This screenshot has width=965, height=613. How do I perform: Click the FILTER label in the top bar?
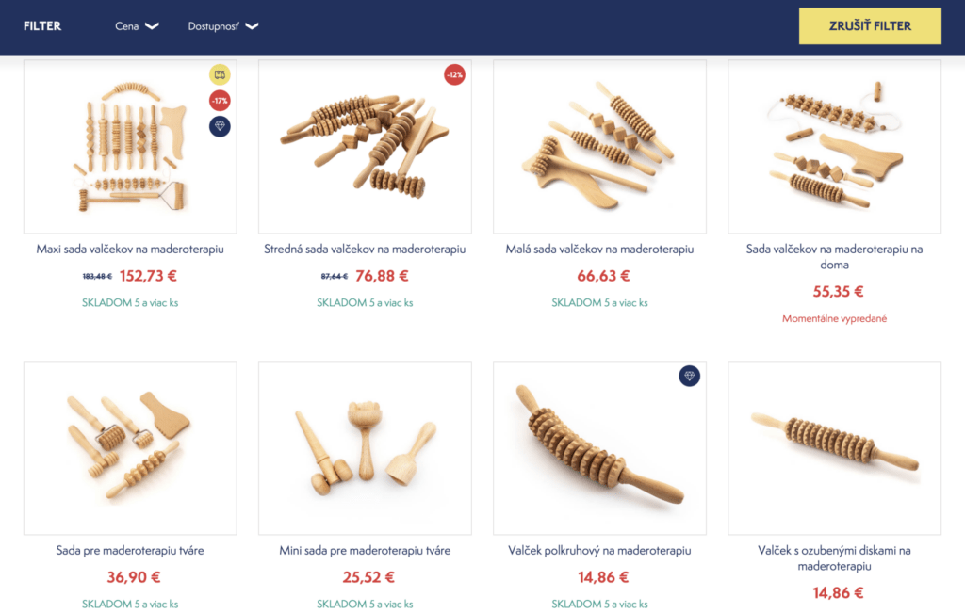coord(42,25)
